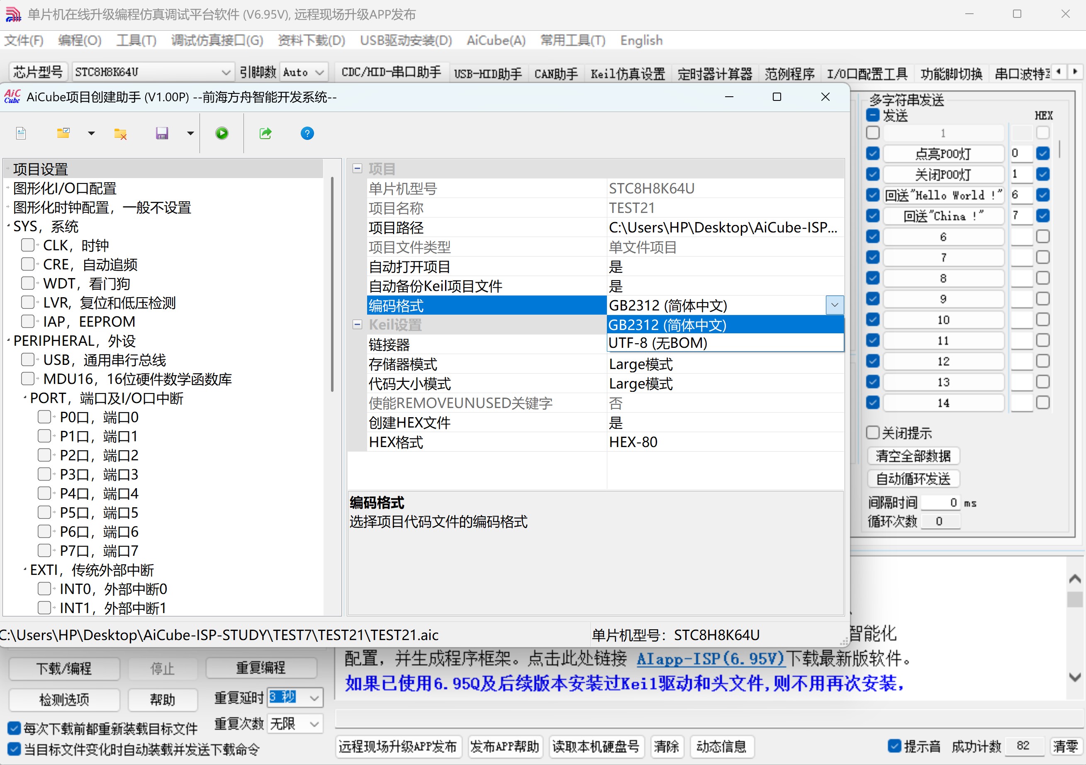Click the open project folder icon
Viewport: 1086px width, 765px height.
tap(63, 133)
